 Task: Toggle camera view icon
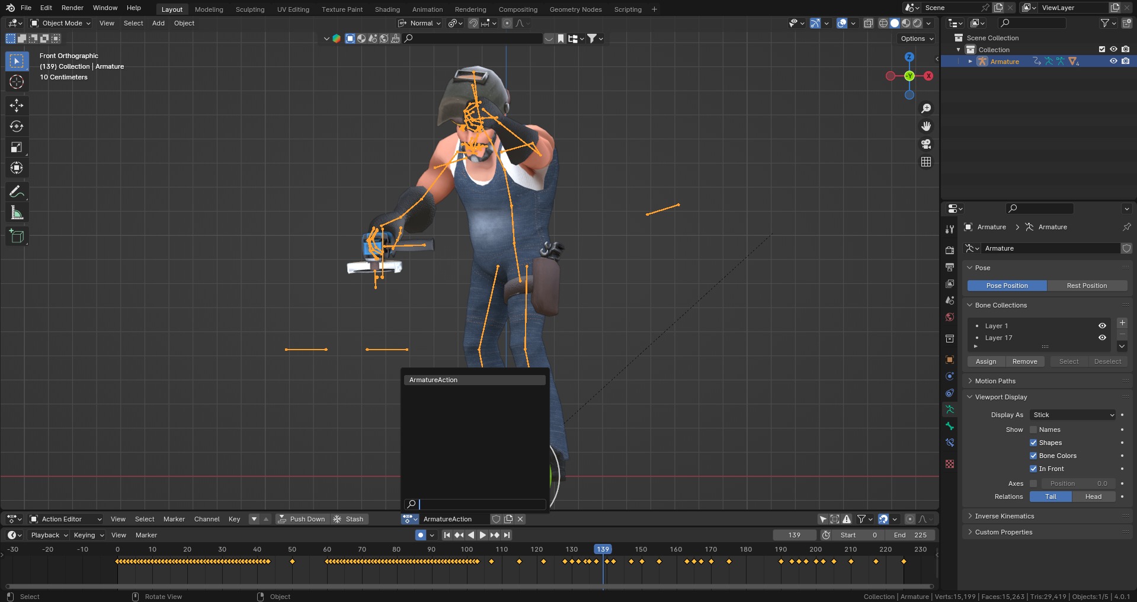pyautogui.click(x=926, y=144)
